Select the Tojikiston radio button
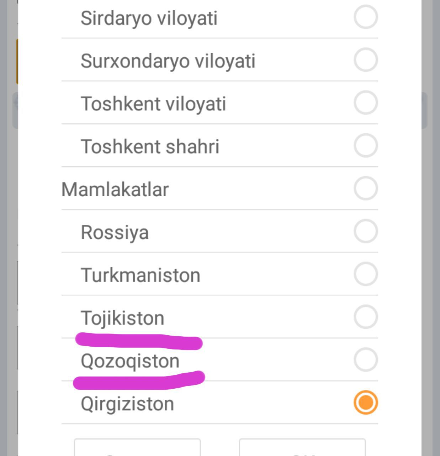 pyautogui.click(x=366, y=317)
